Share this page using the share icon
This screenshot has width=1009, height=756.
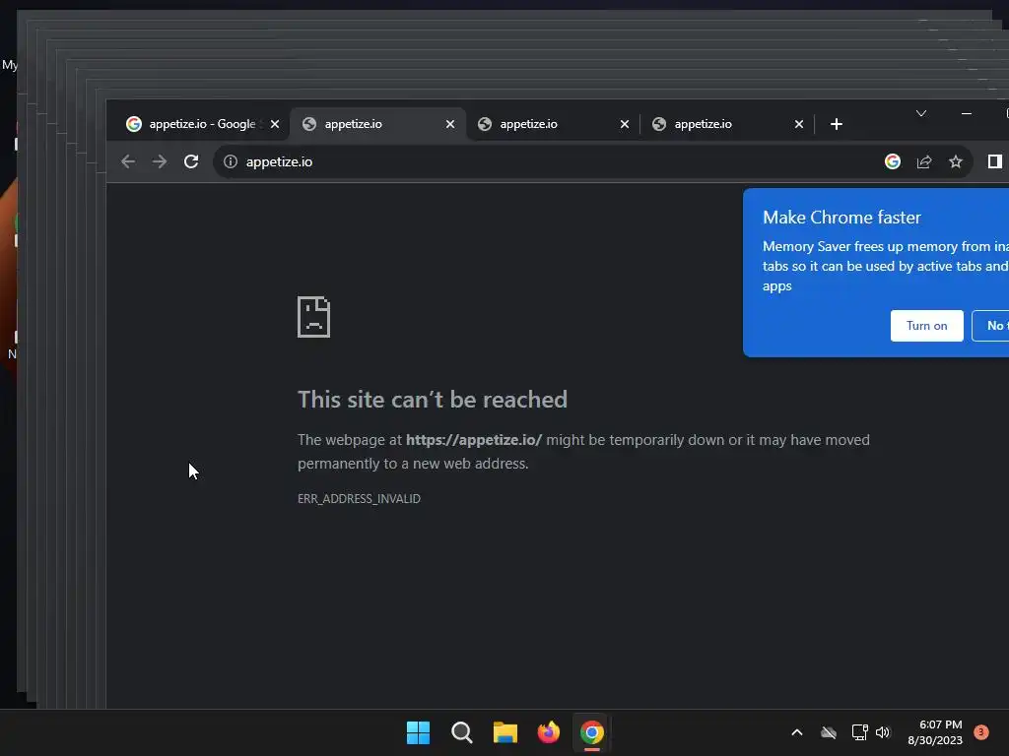coord(924,161)
